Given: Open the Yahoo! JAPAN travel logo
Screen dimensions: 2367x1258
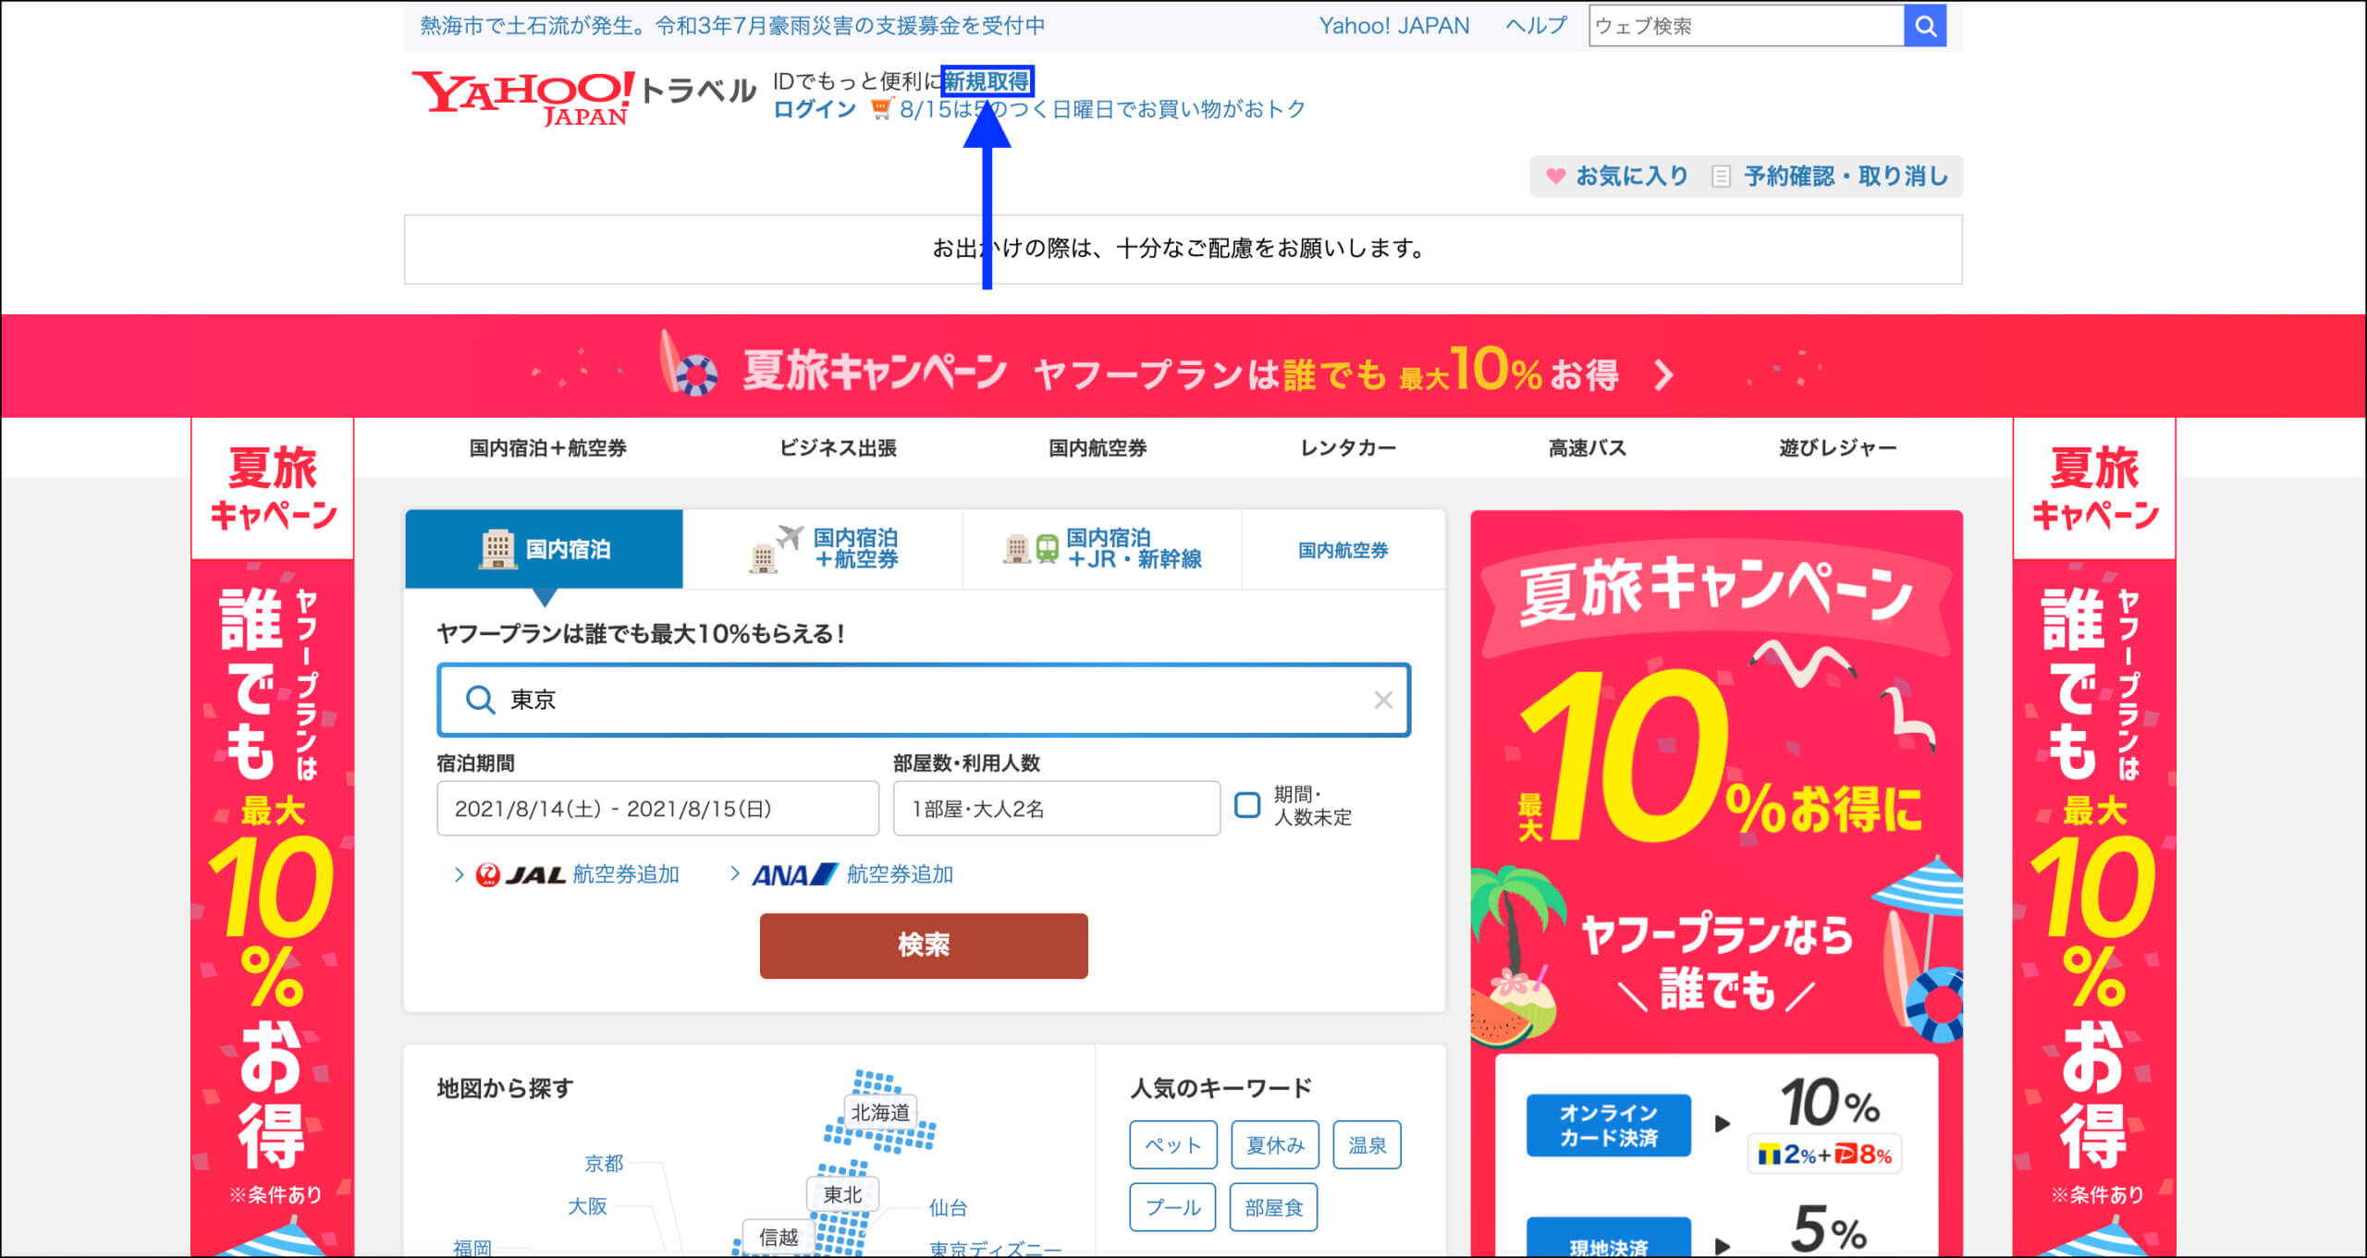Looking at the screenshot, I should pos(584,97).
